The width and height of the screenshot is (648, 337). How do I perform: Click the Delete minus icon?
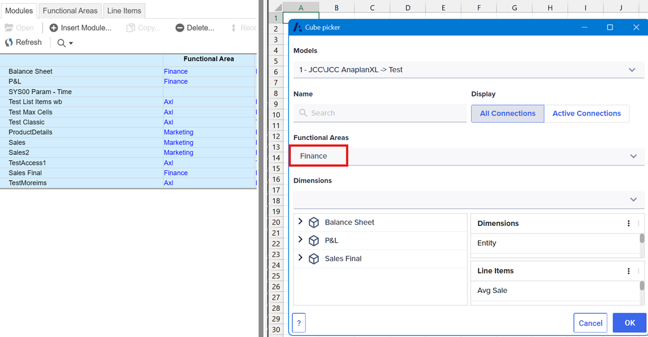(x=179, y=28)
